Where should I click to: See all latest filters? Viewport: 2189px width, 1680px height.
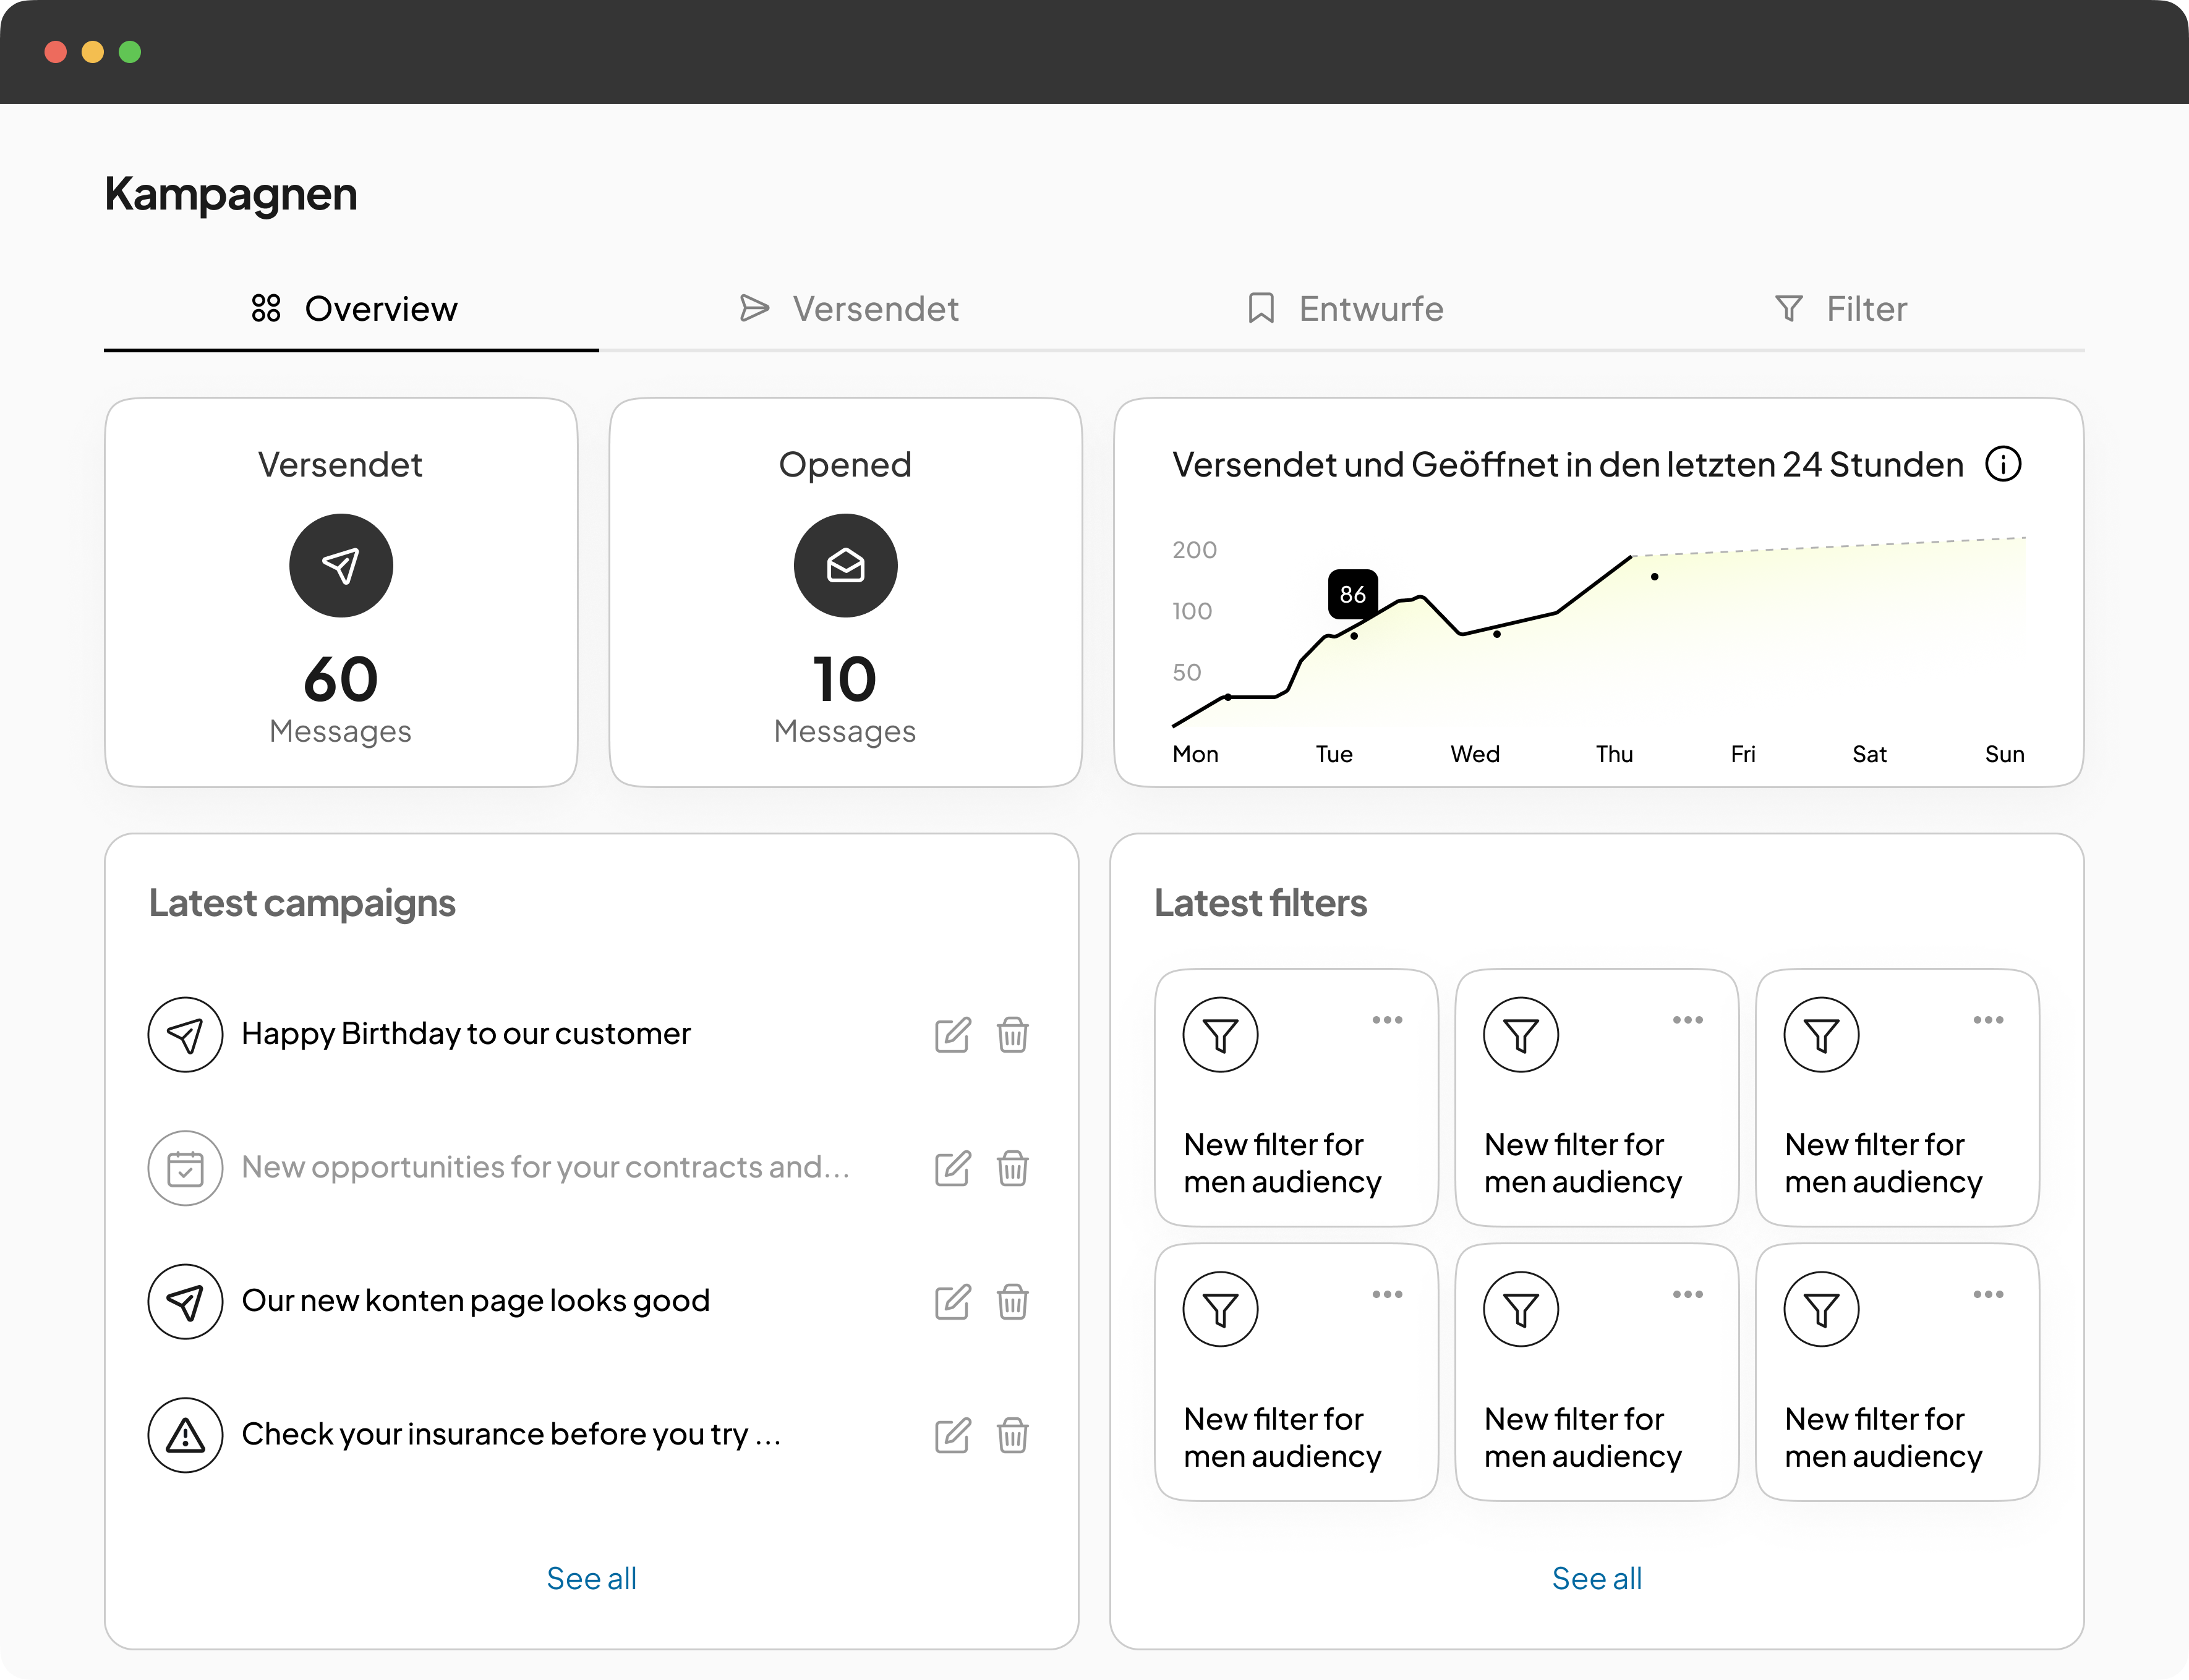(x=1597, y=1578)
